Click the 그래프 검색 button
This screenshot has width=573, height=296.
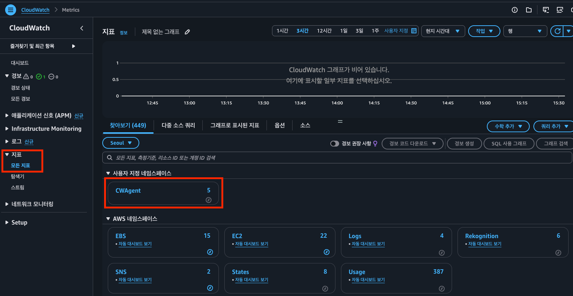click(555, 144)
